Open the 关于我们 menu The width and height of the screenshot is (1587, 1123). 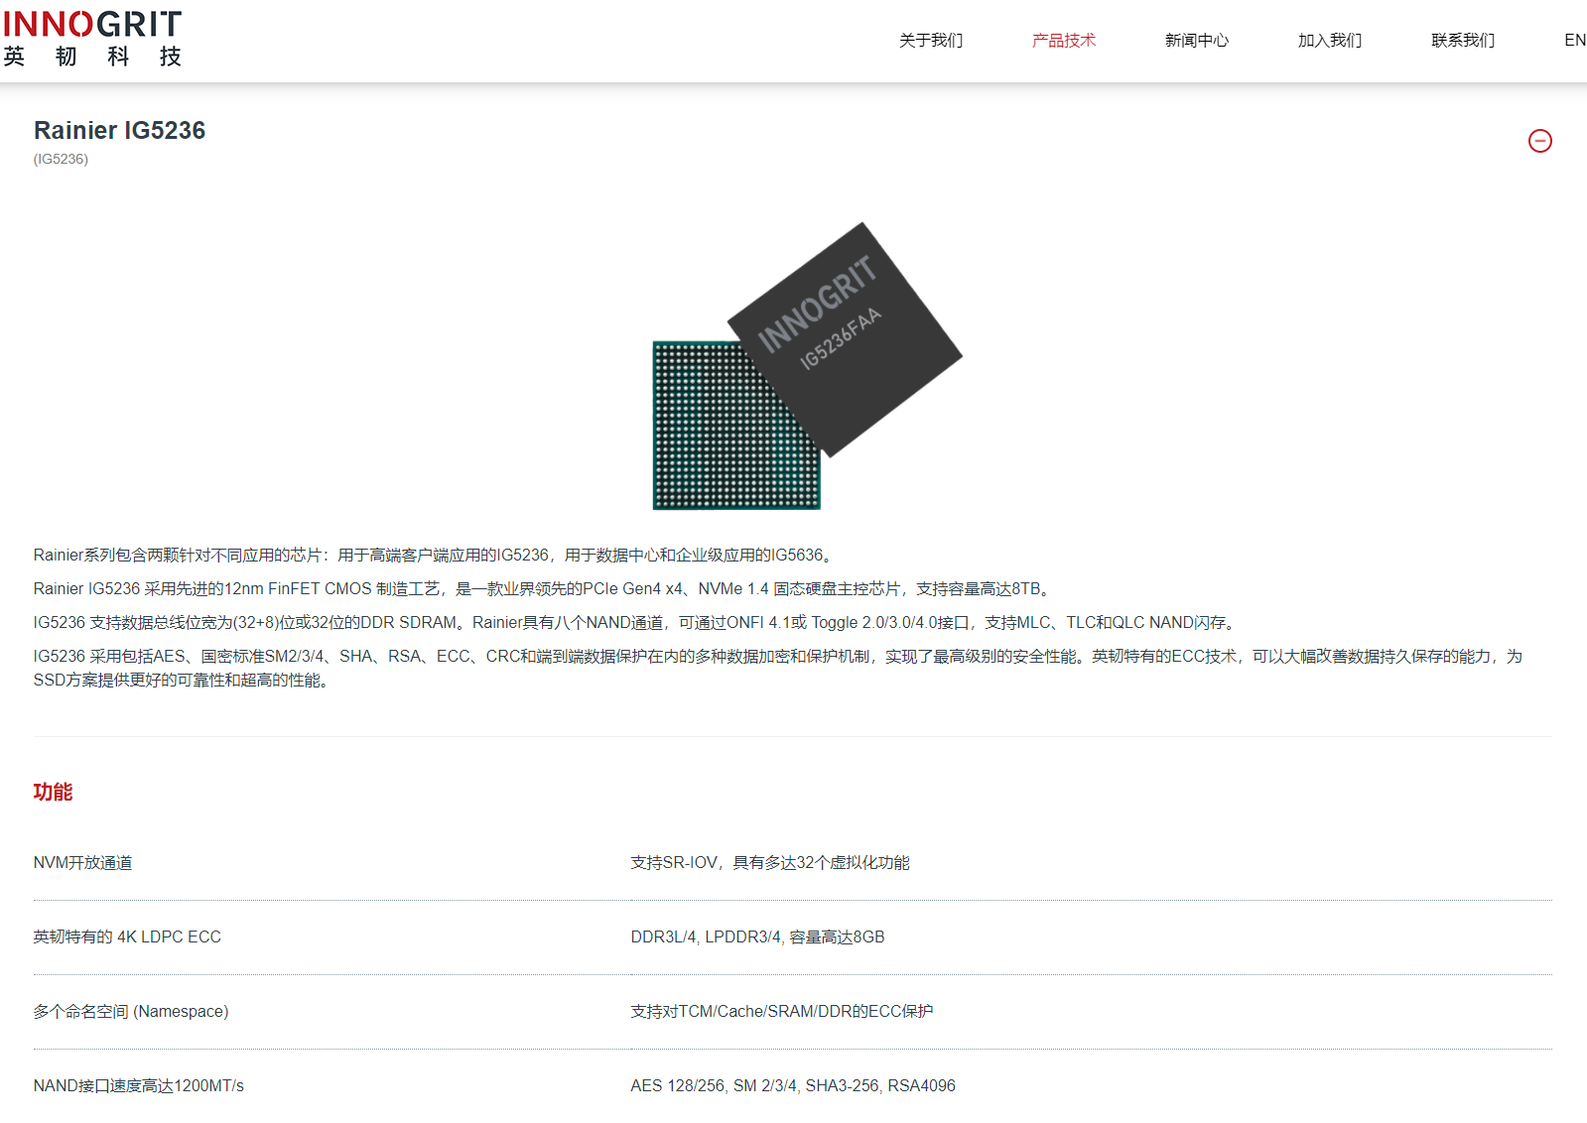(931, 41)
